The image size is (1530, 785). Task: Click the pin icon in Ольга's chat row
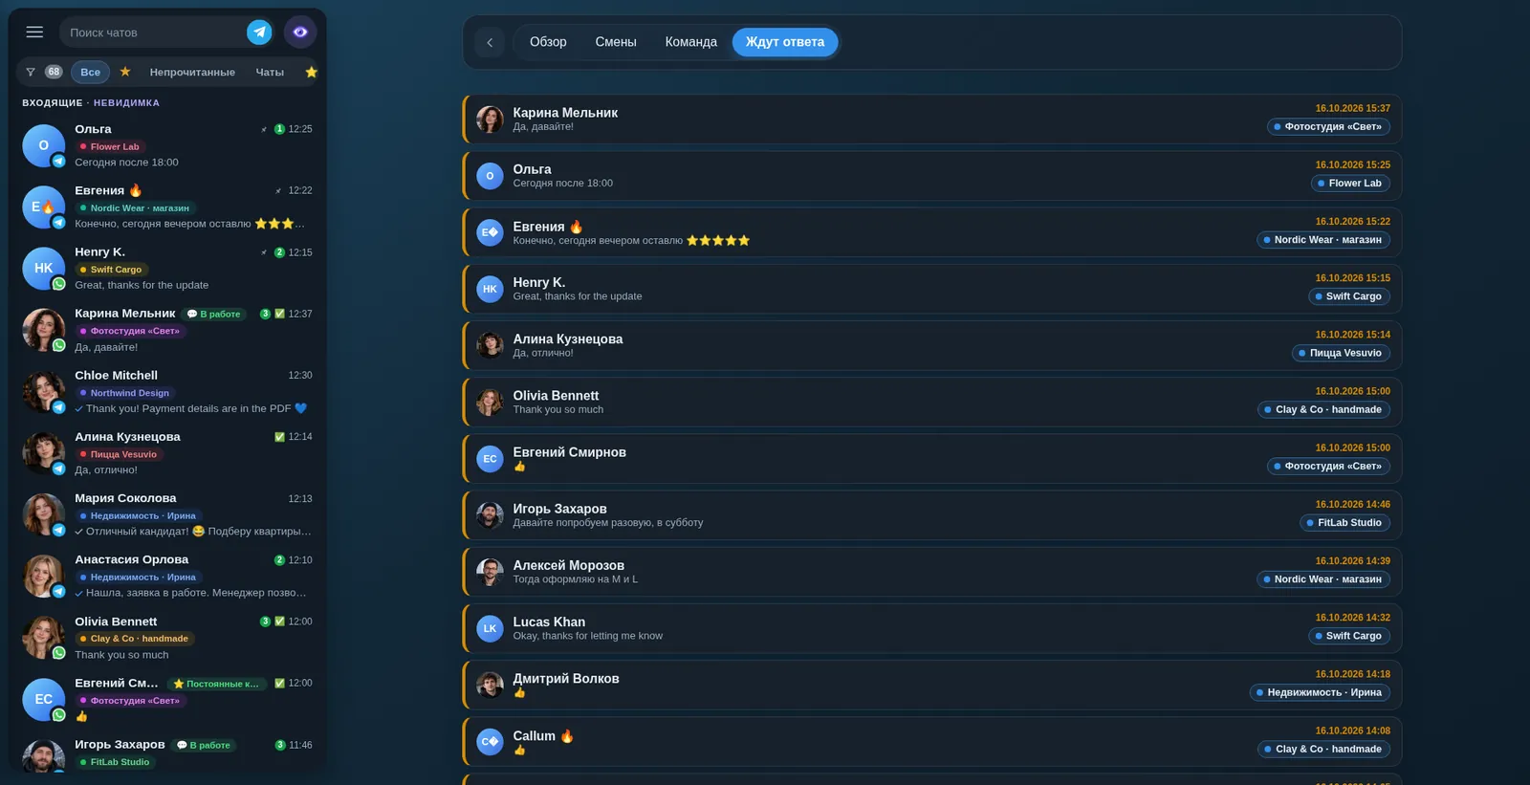coord(264,129)
